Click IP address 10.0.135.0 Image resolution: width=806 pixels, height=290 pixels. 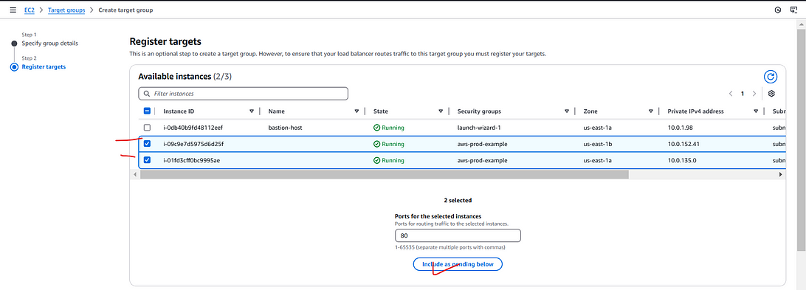tap(681, 160)
